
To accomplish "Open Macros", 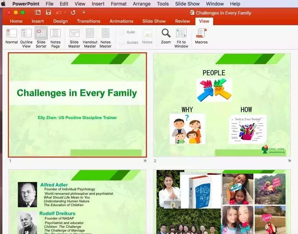I will tap(201, 36).
